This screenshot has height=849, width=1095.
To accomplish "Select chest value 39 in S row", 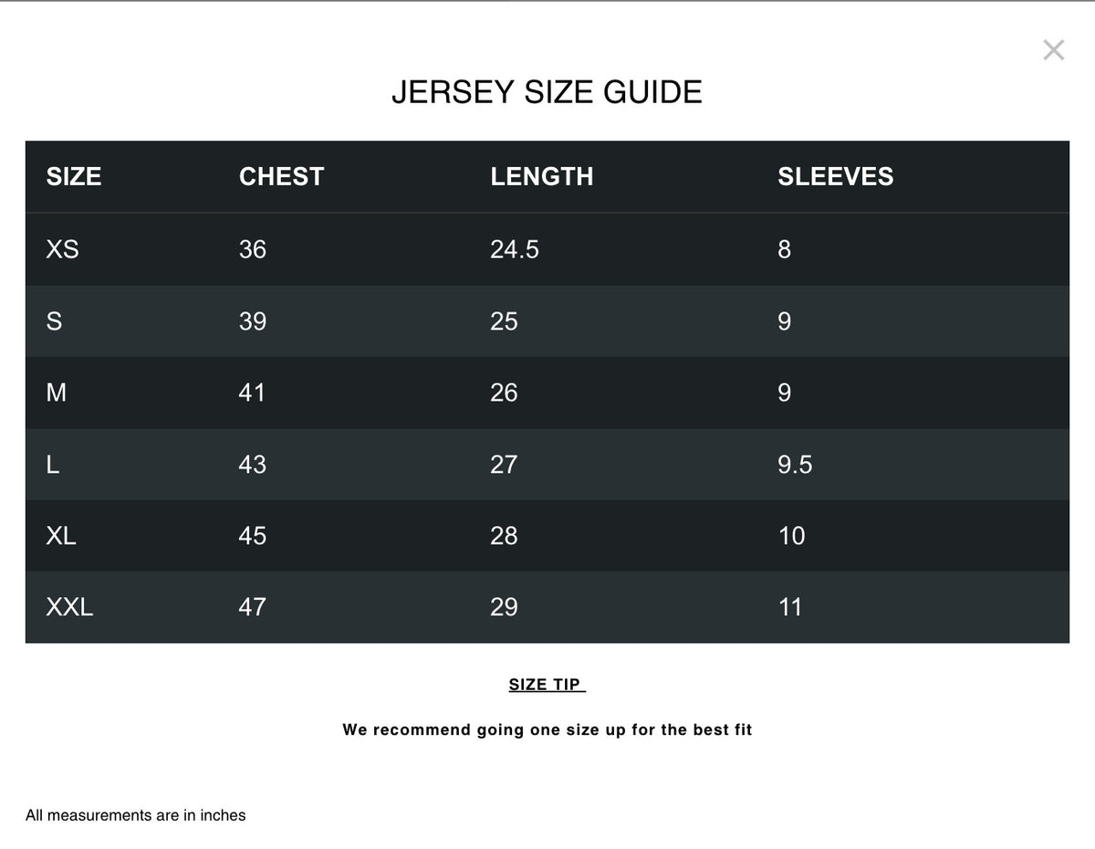I will click(253, 321).
